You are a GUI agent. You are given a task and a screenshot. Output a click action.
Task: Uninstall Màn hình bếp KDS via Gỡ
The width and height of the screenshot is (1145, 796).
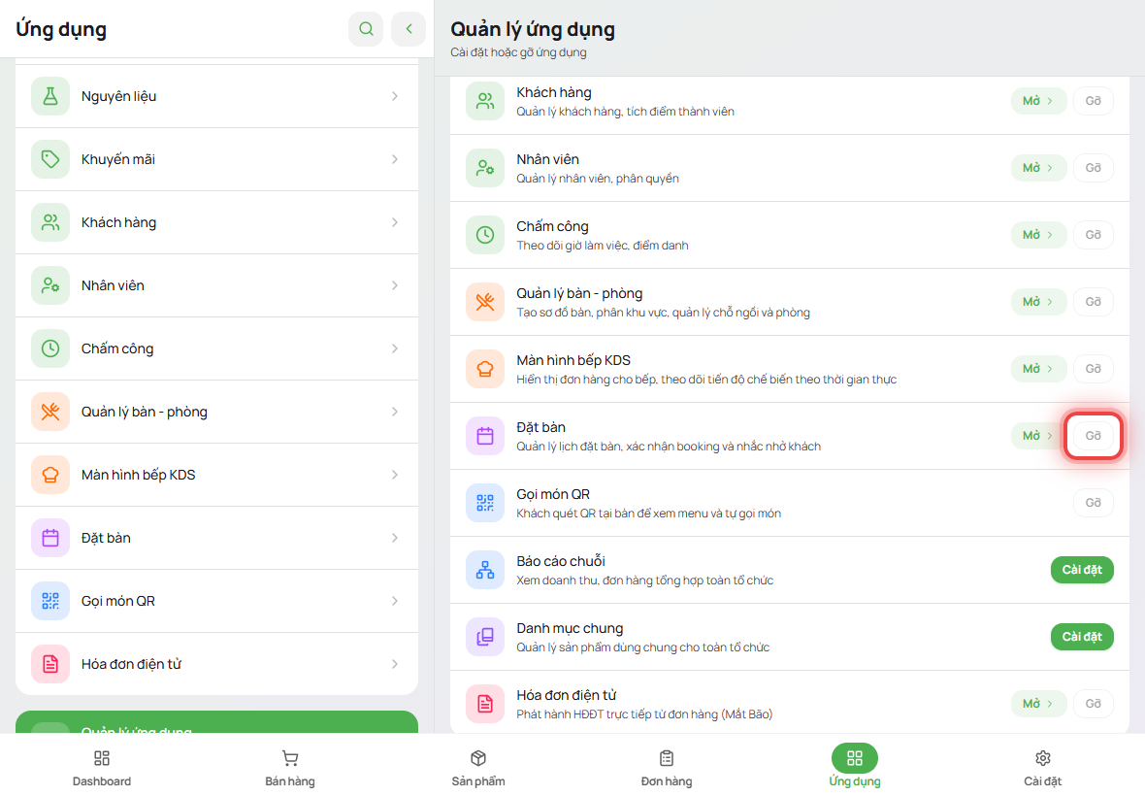point(1094,369)
